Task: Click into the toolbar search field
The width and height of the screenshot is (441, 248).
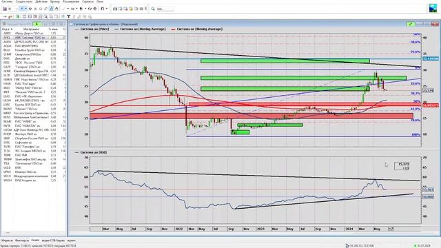Action: [x=165, y=9]
